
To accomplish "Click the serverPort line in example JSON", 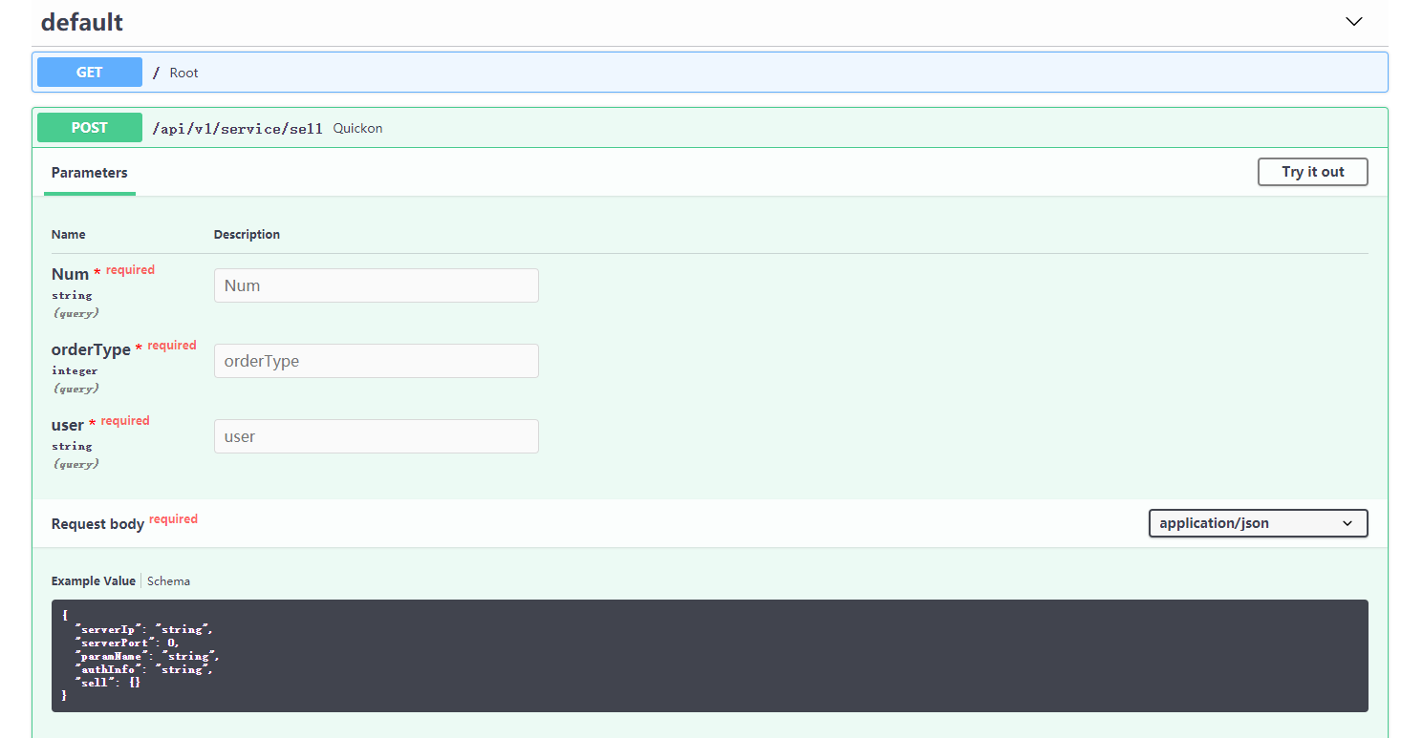I will (126, 643).
